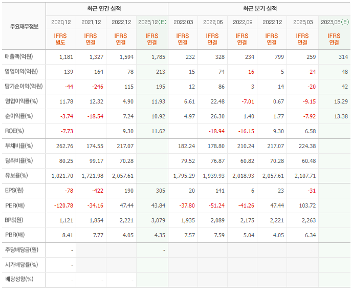Click the 141 EPS value for 2022.06
The width and height of the screenshot is (352, 289).
[x=220, y=191]
